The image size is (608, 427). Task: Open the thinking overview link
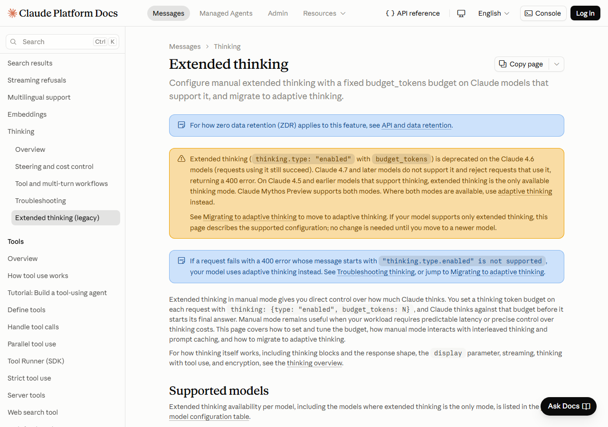(x=314, y=363)
